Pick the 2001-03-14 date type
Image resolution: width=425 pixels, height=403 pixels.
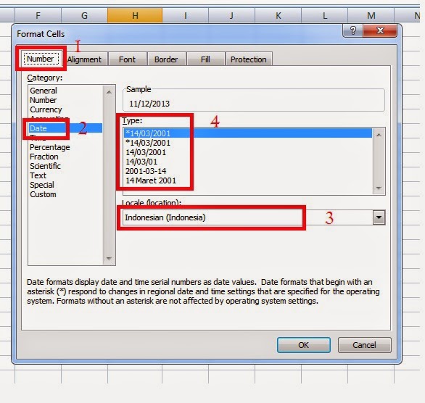coord(248,171)
